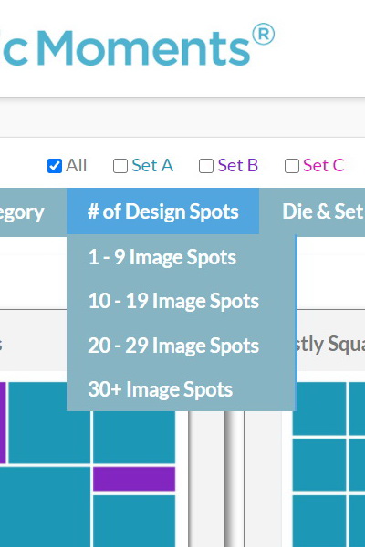Click the purple horizontal design spot
This screenshot has height=547, width=365.
(134, 479)
